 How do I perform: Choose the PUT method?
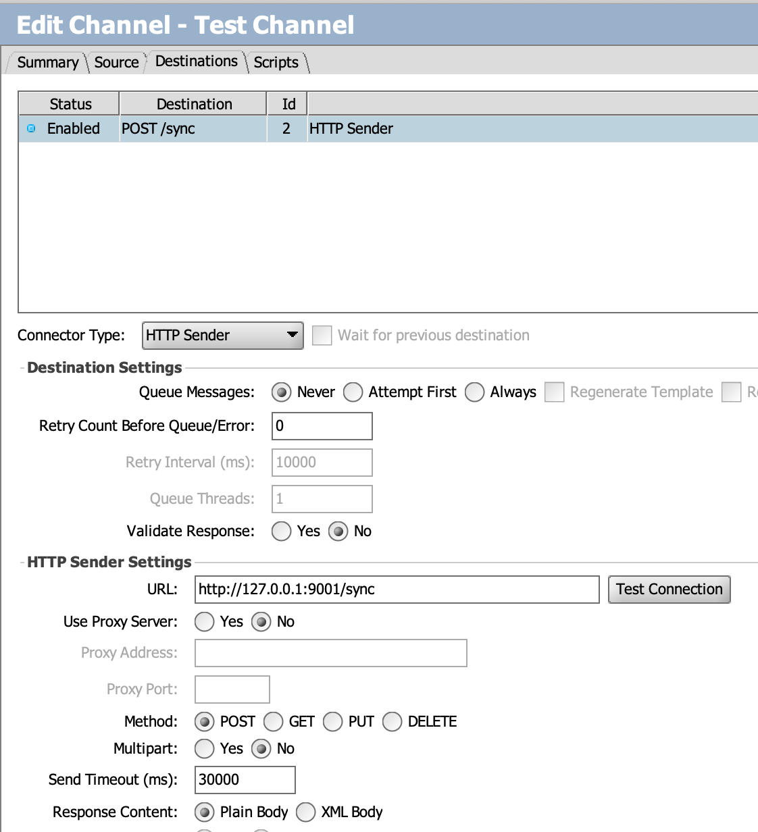pos(332,722)
